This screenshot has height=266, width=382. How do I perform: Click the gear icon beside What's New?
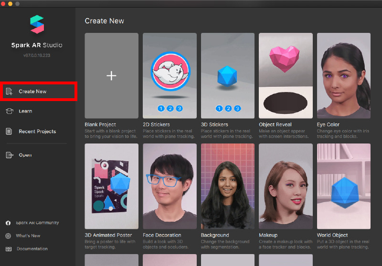[x=8, y=236]
